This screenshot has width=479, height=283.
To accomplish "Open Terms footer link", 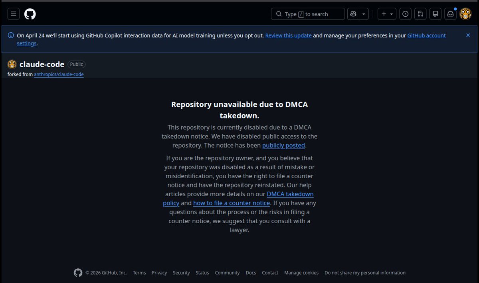I will pos(139,273).
